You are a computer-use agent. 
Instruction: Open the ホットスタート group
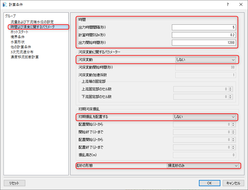19,32
